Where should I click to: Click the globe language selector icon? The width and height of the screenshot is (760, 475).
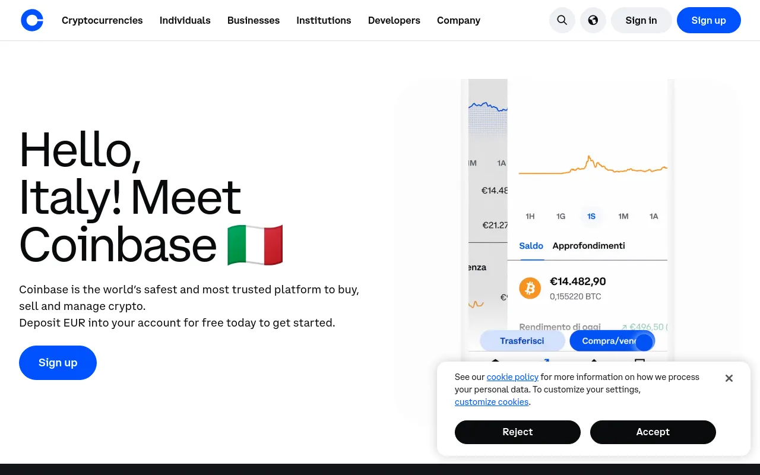click(x=593, y=20)
